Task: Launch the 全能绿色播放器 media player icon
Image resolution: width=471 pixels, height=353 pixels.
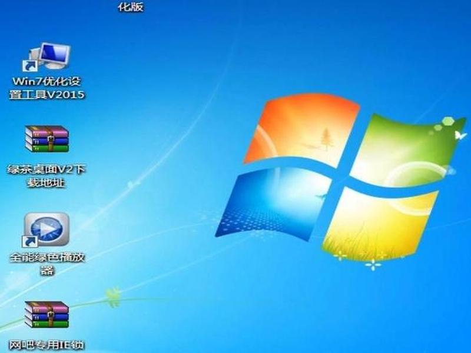Action: (x=46, y=230)
